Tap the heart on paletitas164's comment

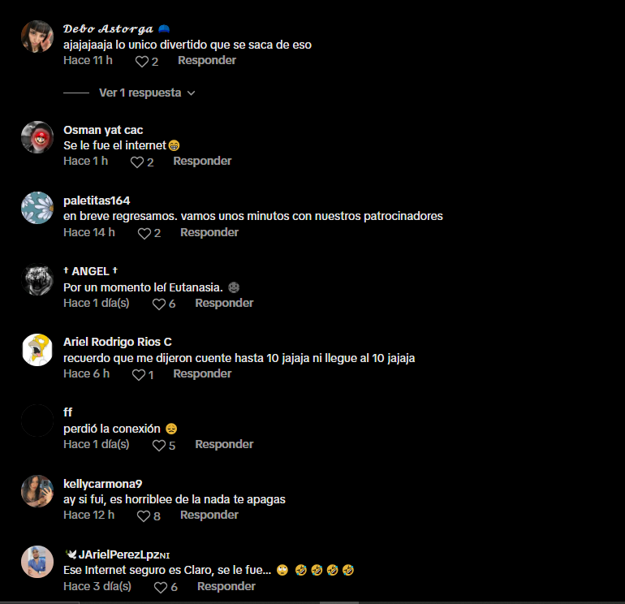[x=144, y=233]
